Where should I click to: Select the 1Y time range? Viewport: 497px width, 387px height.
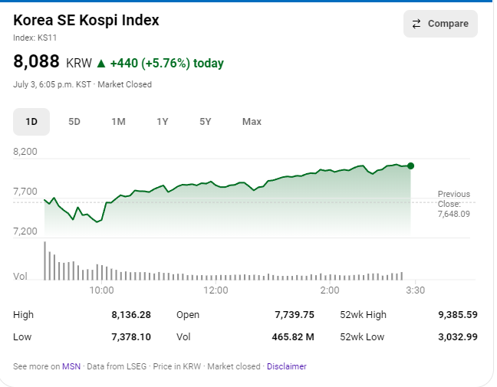[x=163, y=122]
